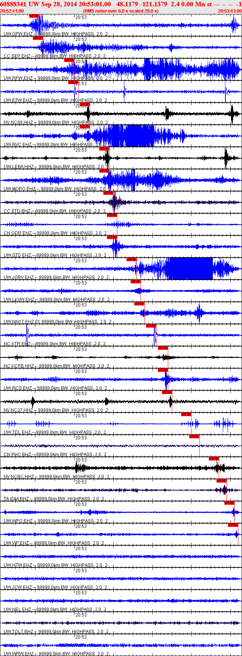Viewport: 242px width, 656px height.
Task: Select the red pick marker on UW.STD trace
Action: pyautogui.click(x=112, y=237)
